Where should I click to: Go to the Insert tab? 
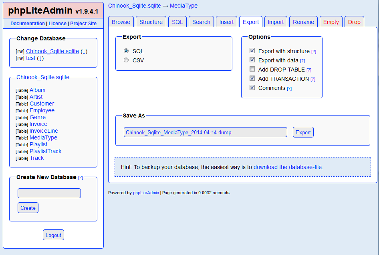226,22
